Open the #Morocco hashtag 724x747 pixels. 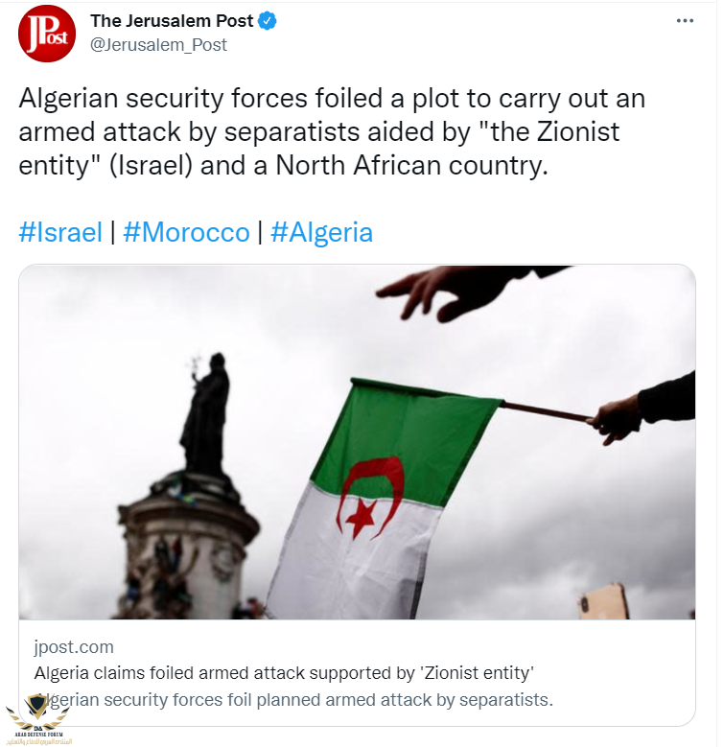click(x=186, y=232)
